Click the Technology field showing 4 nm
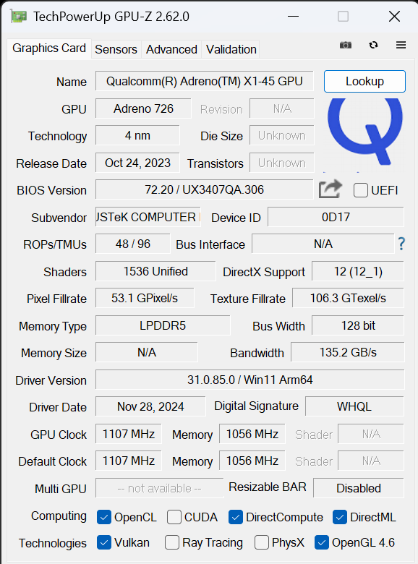The height and width of the screenshot is (564, 418). coord(137,136)
